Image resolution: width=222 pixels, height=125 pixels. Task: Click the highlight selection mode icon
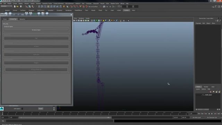tap(67, 7)
